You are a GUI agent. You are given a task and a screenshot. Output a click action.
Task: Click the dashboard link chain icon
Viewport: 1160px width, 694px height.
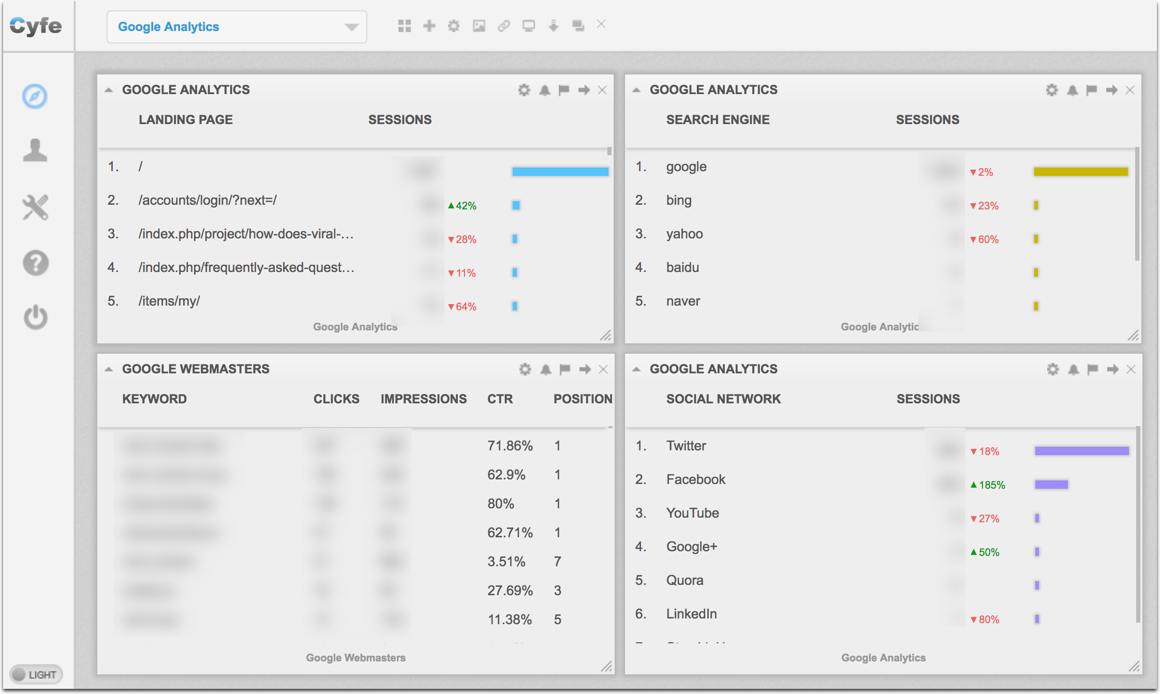tap(503, 26)
